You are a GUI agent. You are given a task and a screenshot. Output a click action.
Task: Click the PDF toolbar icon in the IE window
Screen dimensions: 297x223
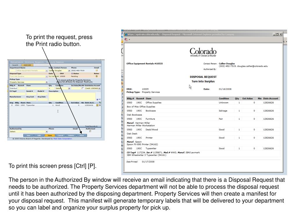(126, 39)
